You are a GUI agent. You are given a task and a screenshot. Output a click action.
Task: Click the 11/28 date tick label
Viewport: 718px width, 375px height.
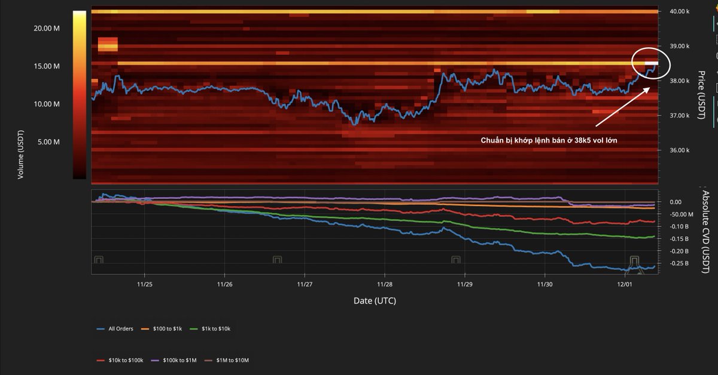pyautogui.click(x=385, y=284)
